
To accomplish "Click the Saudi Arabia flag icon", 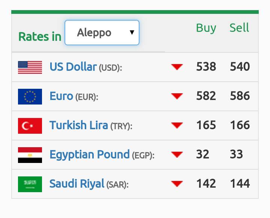I will pyautogui.click(x=30, y=184).
